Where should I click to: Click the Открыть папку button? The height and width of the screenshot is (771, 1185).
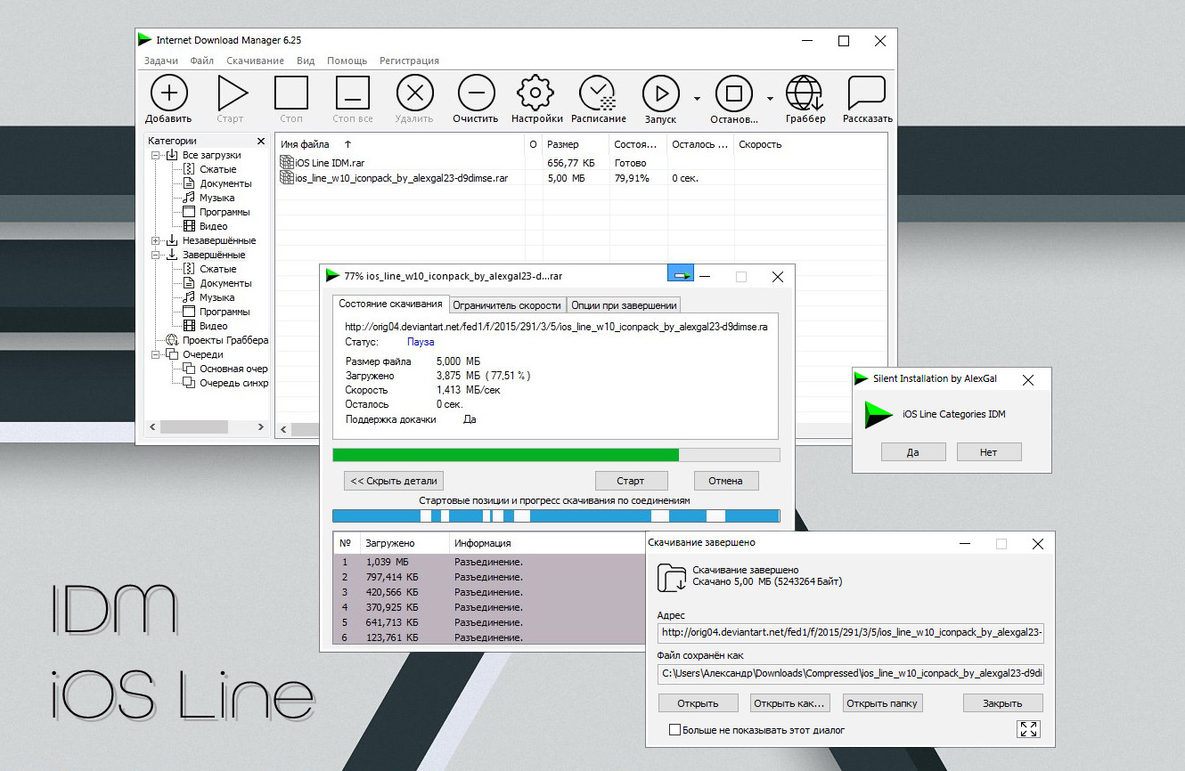click(882, 702)
